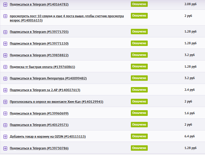
Task: Expand the Telegram за 2.4₽ task row
Action: [5, 90]
